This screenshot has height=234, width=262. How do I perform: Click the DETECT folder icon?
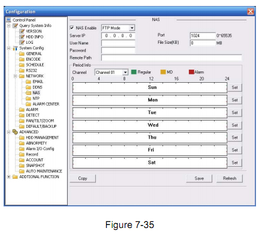pos(22,115)
